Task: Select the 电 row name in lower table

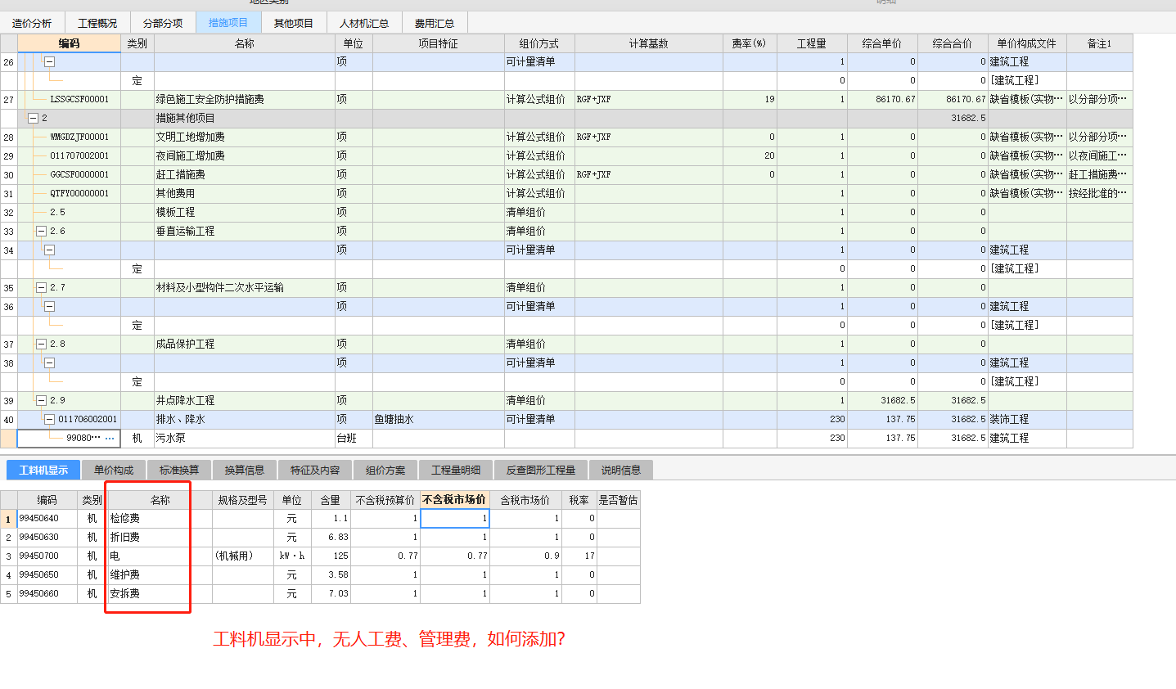Action: pyautogui.click(x=160, y=556)
